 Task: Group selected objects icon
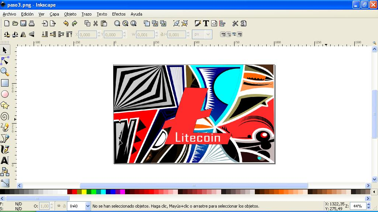[176, 23]
